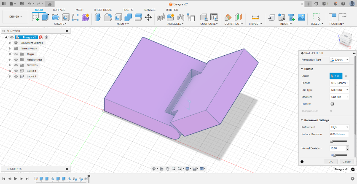
Task: Click the Midplane construct icon
Action: coord(239,17)
